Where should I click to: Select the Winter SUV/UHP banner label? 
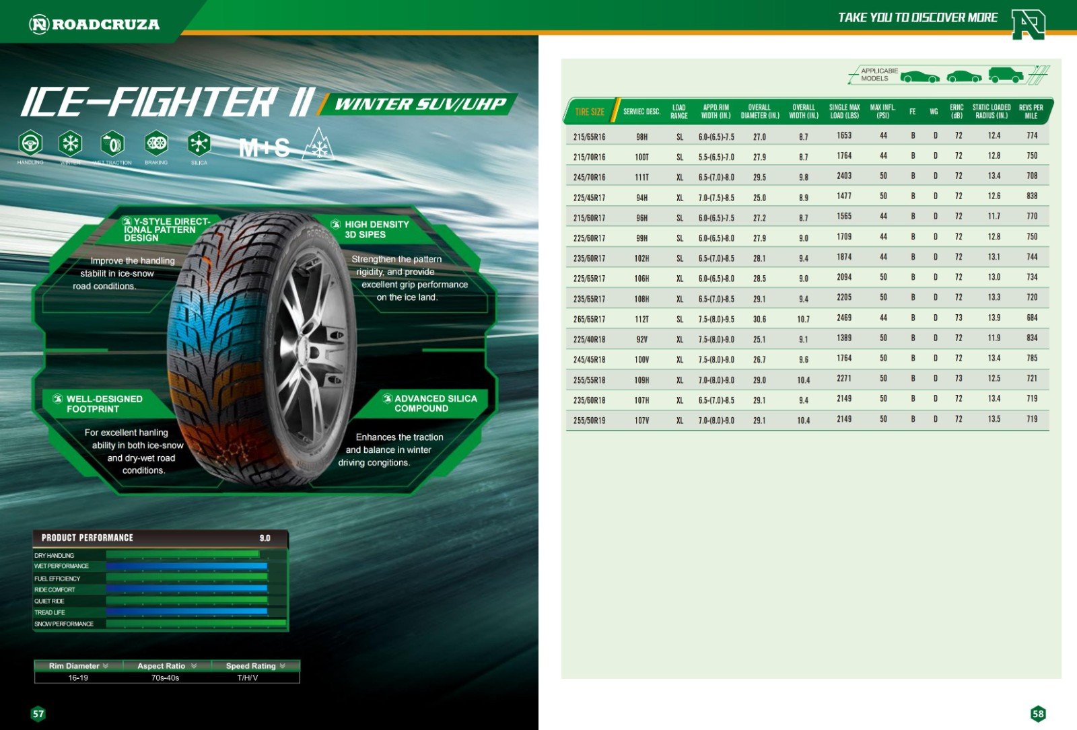(419, 104)
